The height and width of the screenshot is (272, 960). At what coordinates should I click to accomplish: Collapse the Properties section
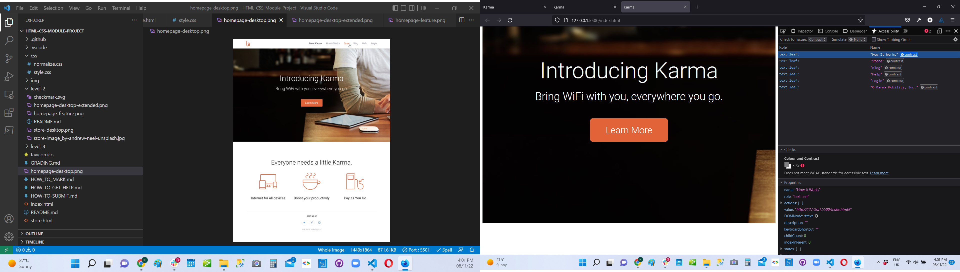781,183
